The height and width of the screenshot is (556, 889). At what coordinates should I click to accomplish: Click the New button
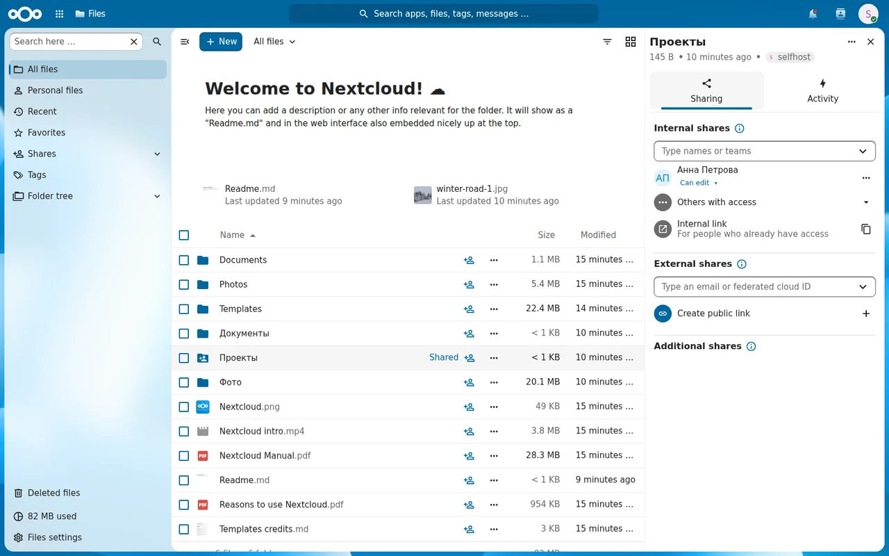tap(221, 42)
